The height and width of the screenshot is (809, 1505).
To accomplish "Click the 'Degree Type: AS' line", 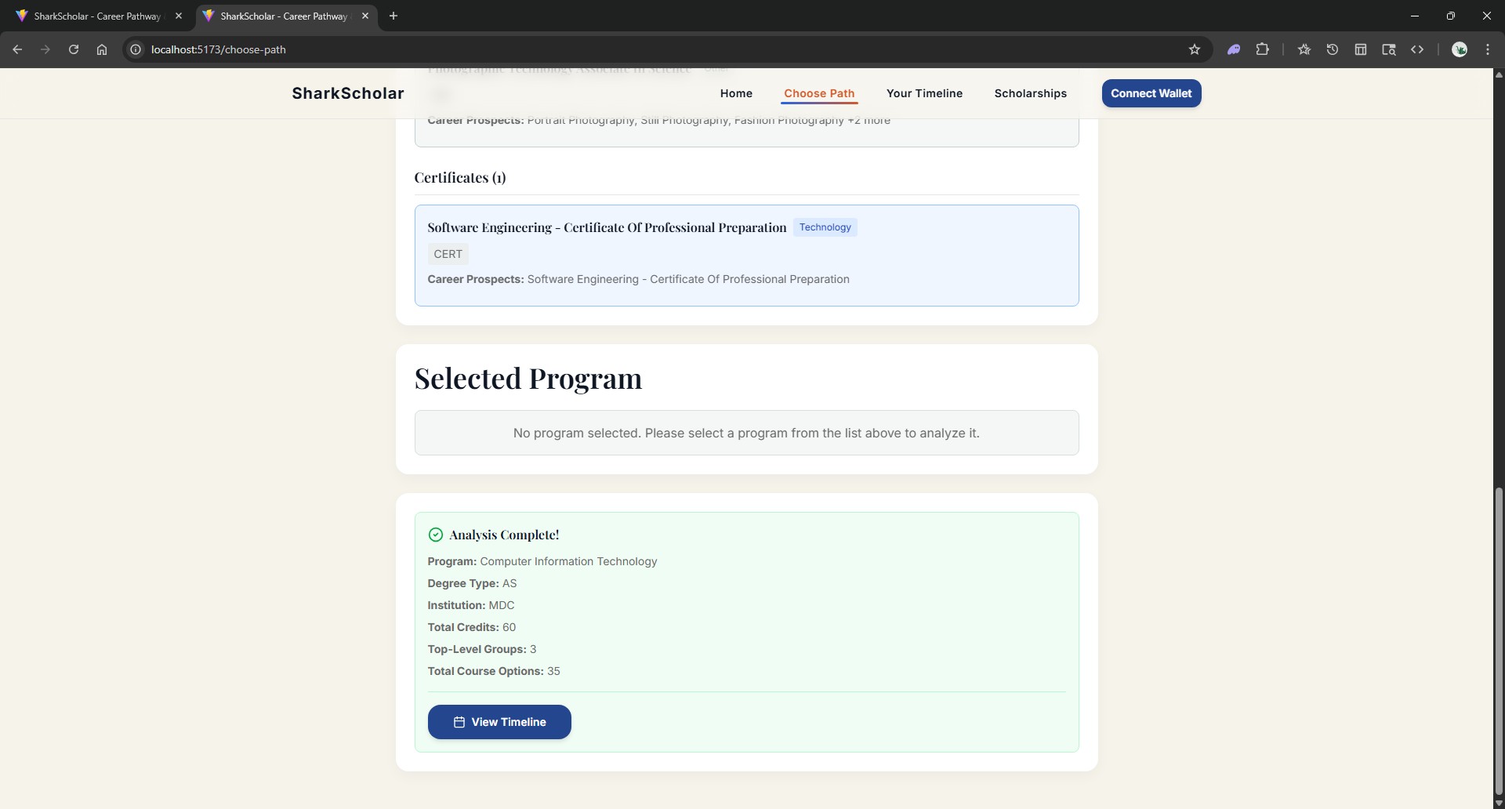I will (472, 583).
